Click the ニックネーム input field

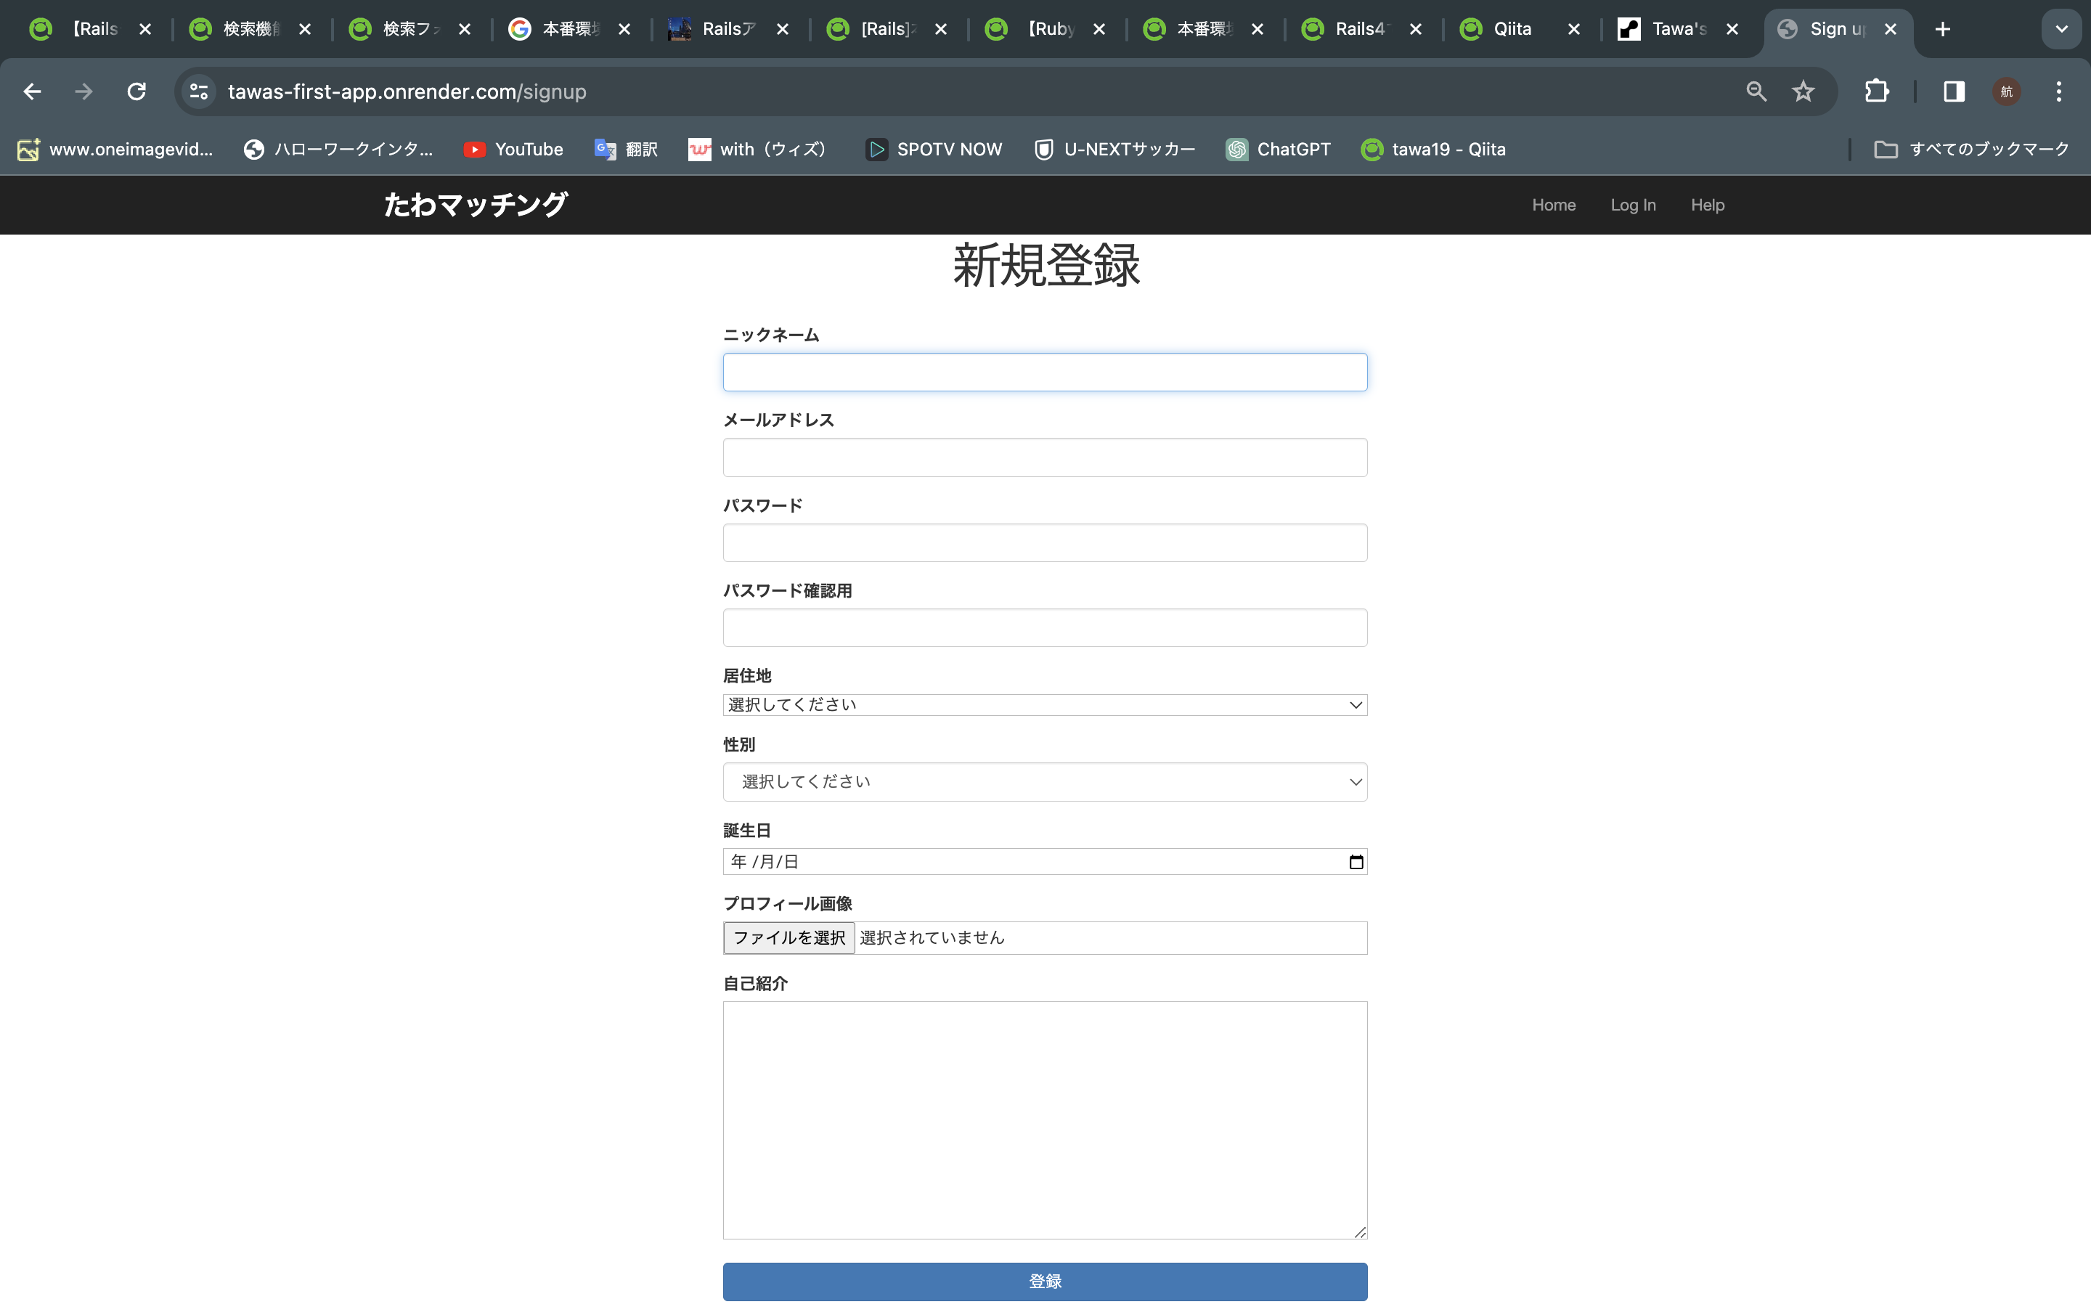click(x=1045, y=370)
